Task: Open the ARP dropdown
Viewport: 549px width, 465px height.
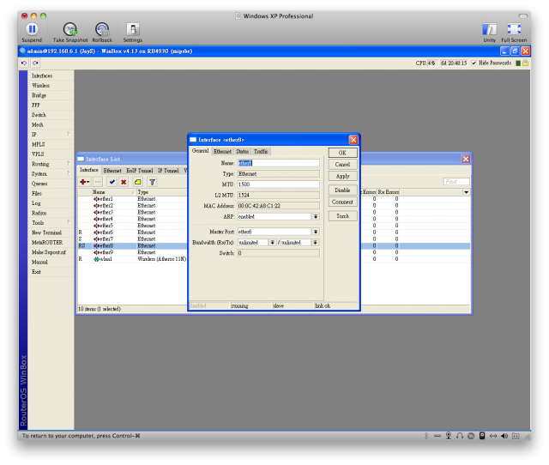Action: tap(316, 217)
